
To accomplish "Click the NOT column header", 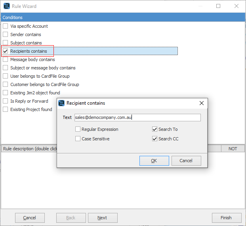I will tap(233, 149).
